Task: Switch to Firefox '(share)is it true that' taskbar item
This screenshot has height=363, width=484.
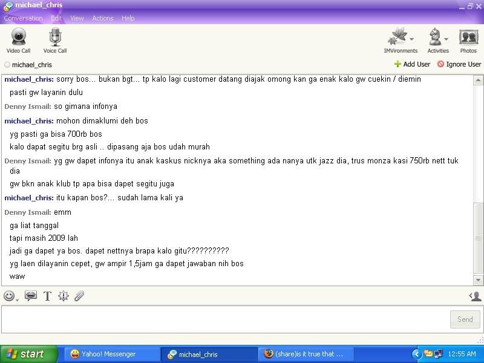Action: [306, 354]
